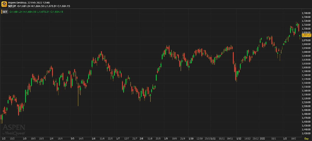
Task: Click the 1,520.00 price axis label
Action: (307, 98)
